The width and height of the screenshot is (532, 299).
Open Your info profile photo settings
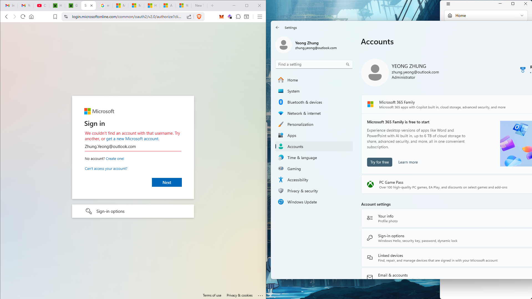(447, 218)
